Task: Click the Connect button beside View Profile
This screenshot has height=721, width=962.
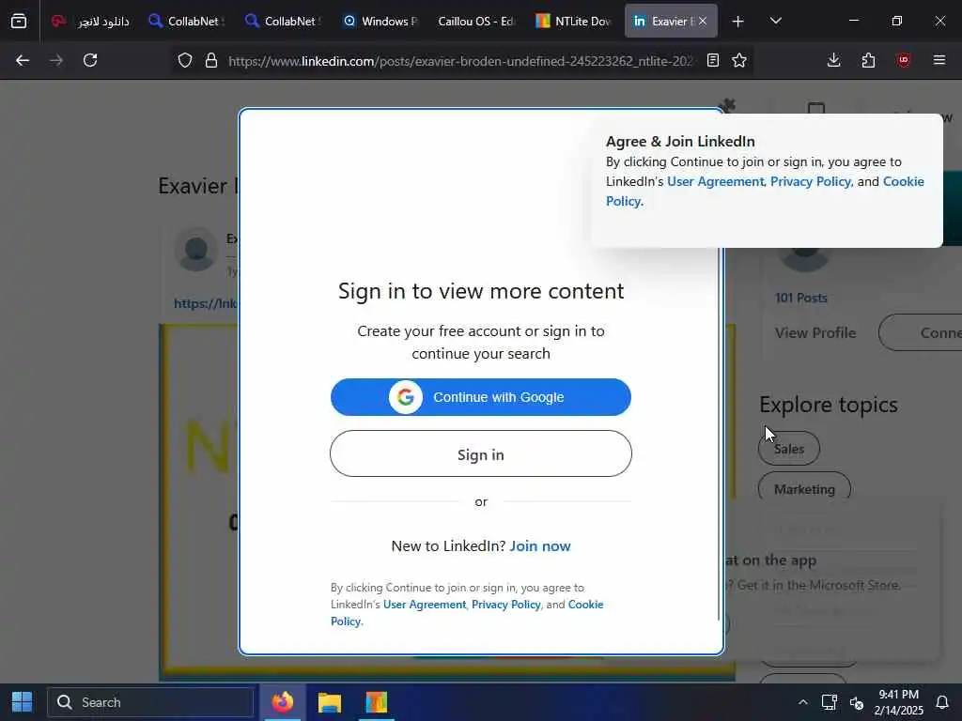Action: (x=921, y=332)
